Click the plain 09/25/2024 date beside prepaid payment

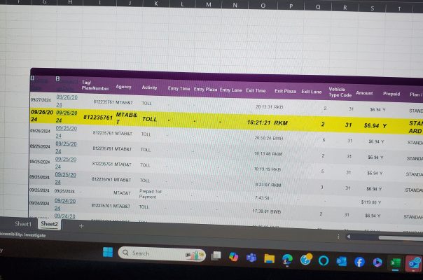(64, 191)
